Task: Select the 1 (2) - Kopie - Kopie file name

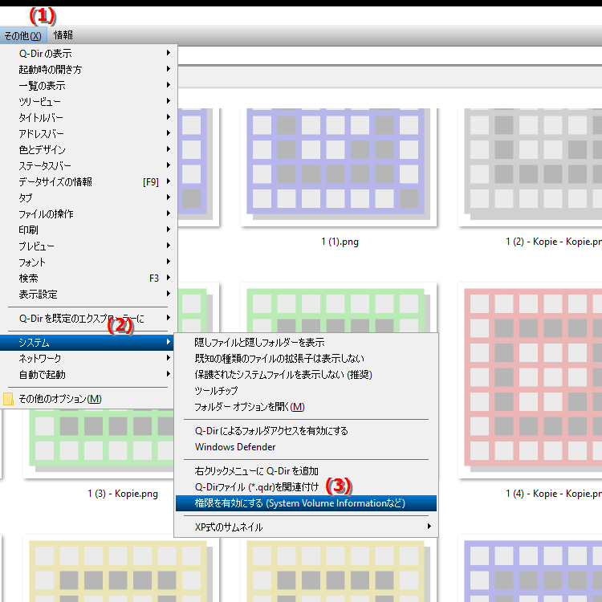Action: click(554, 242)
